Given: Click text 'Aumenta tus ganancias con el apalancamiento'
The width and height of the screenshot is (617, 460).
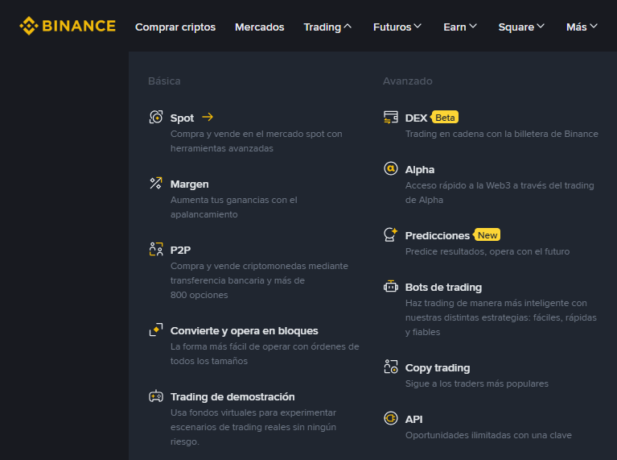Looking at the screenshot, I should click(234, 207).
